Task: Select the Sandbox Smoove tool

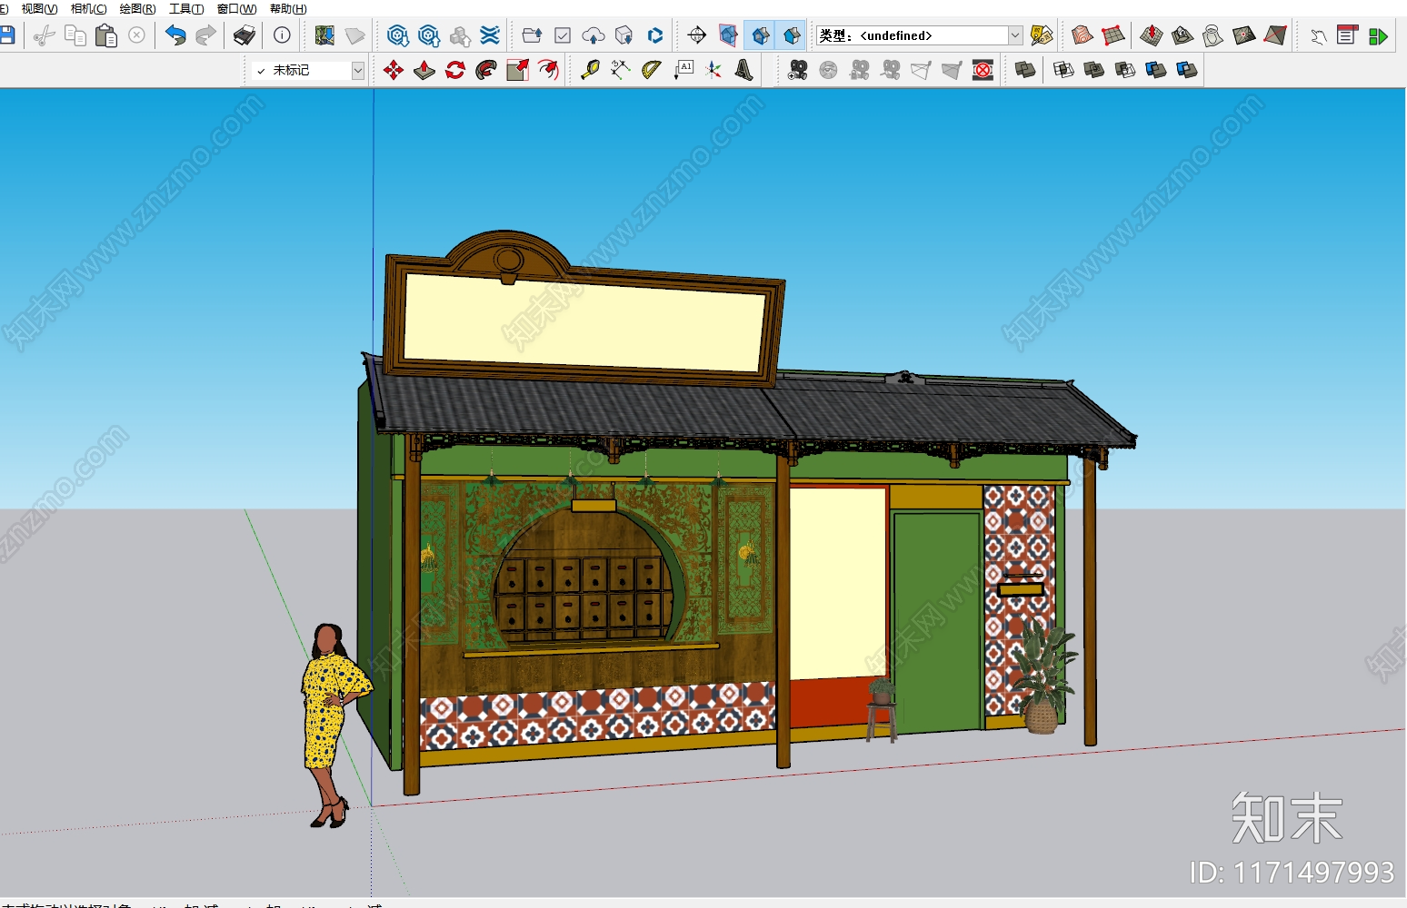Action: [1151, 35]
